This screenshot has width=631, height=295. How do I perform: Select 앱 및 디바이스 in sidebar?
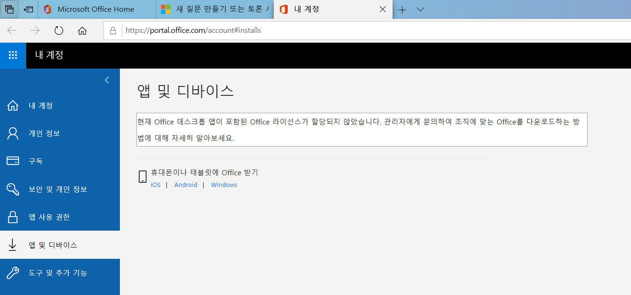(60, 245)
